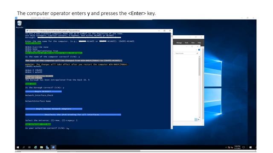Screen dimensions: 273x153
Task: Open the Recycle Bin desktop icon
Action: point(20,24)
